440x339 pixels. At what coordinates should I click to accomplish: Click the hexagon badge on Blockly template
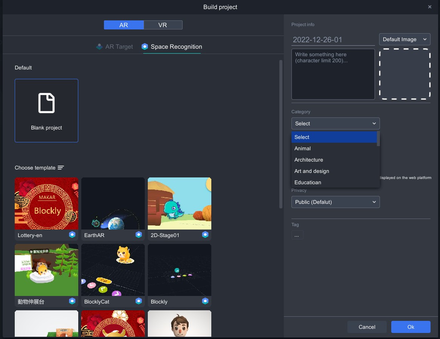click(205, 301)
